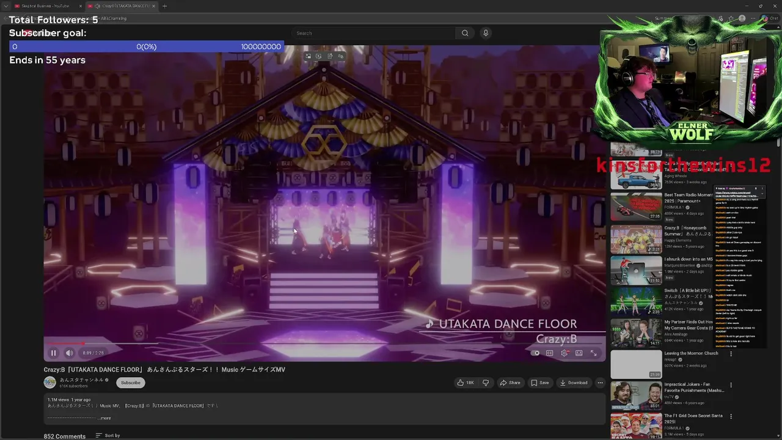Viewport: 782px width, 440px height.
Task: Enter fullscreen mode
Action: coord(593,353)
